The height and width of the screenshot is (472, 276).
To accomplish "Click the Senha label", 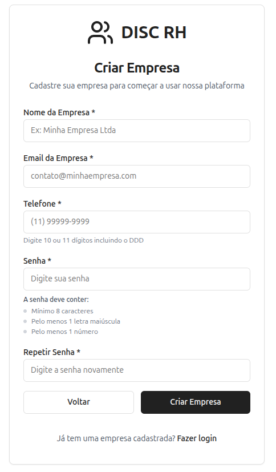I will point(37,261).
